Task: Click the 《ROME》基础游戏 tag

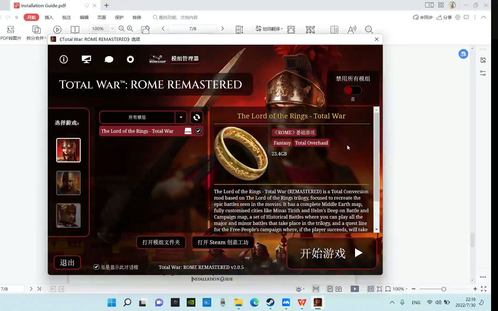Action: click(x=294, y=132)
